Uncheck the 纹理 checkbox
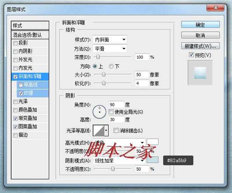Screen dimensions: 232x193 21,93
